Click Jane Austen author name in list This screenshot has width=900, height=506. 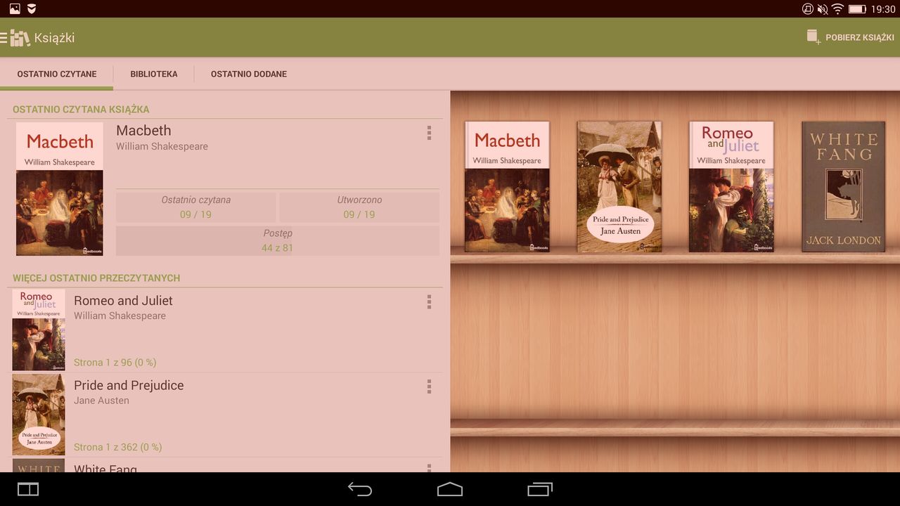(x=101, y=401)
